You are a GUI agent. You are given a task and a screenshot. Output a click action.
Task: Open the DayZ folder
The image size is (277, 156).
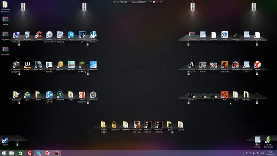click(235, 95)
